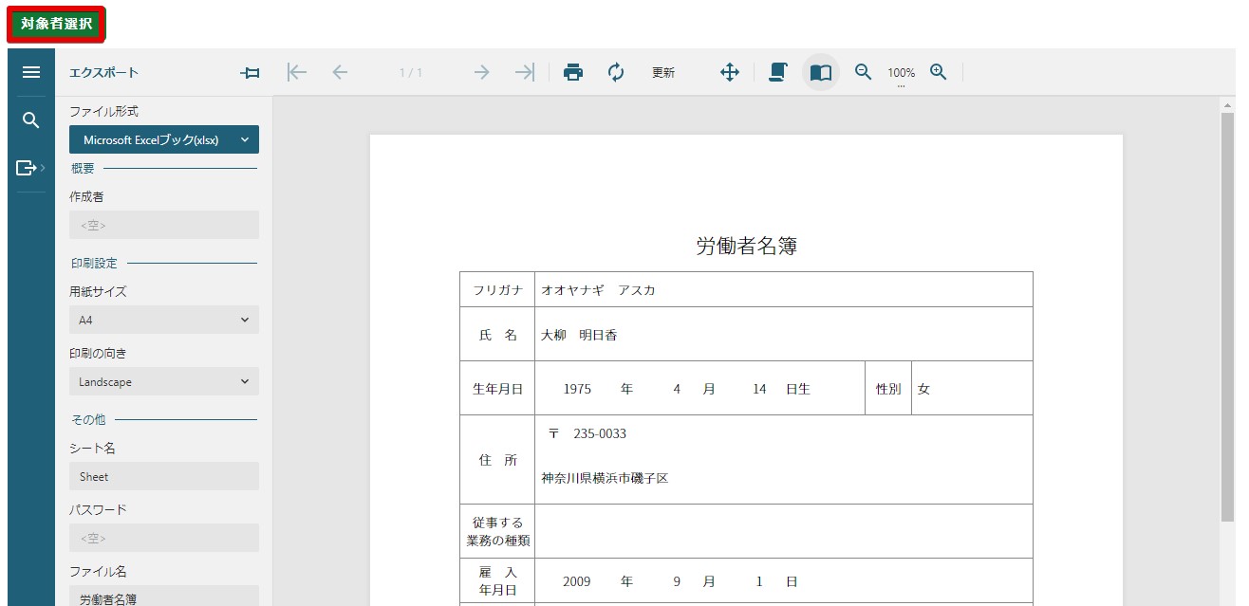Click the page number field 1 / 1
The width and height of the screenshot is (1249, 606).
[411, 72]
